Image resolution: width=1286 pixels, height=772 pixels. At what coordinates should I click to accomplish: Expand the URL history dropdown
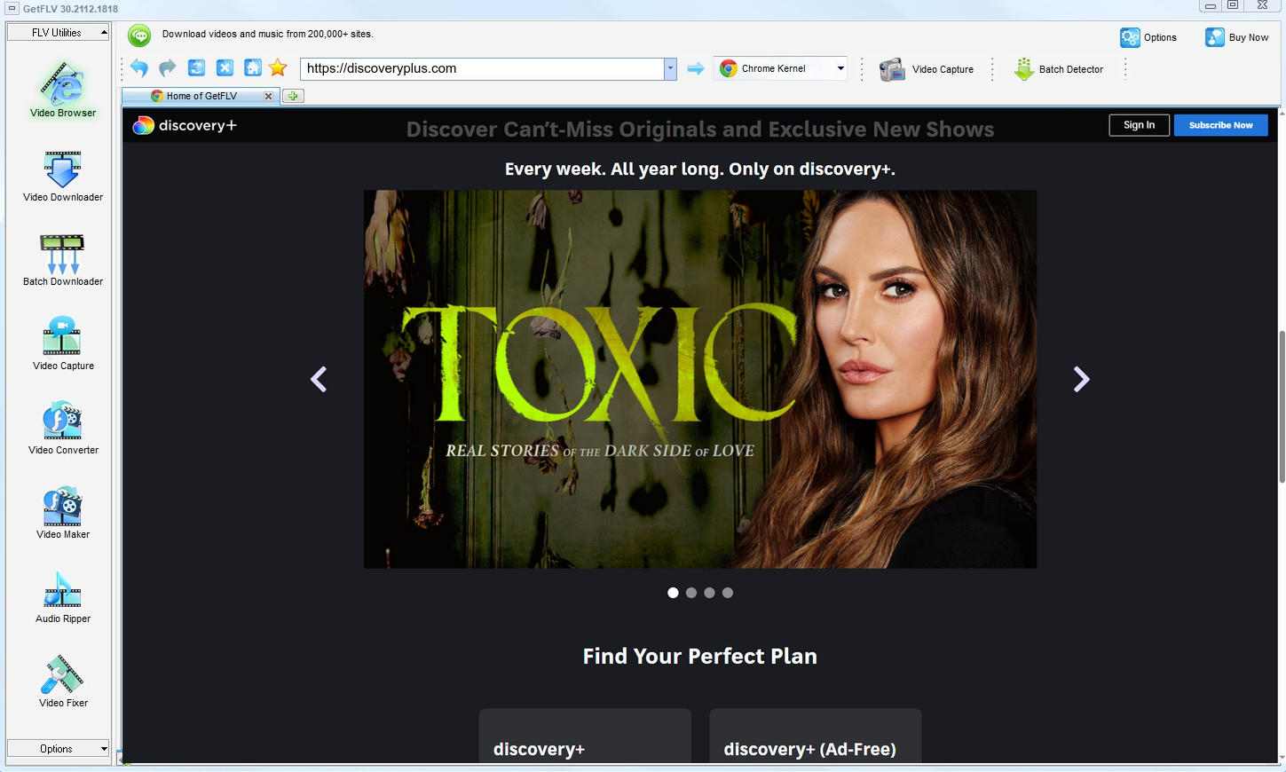670,68
